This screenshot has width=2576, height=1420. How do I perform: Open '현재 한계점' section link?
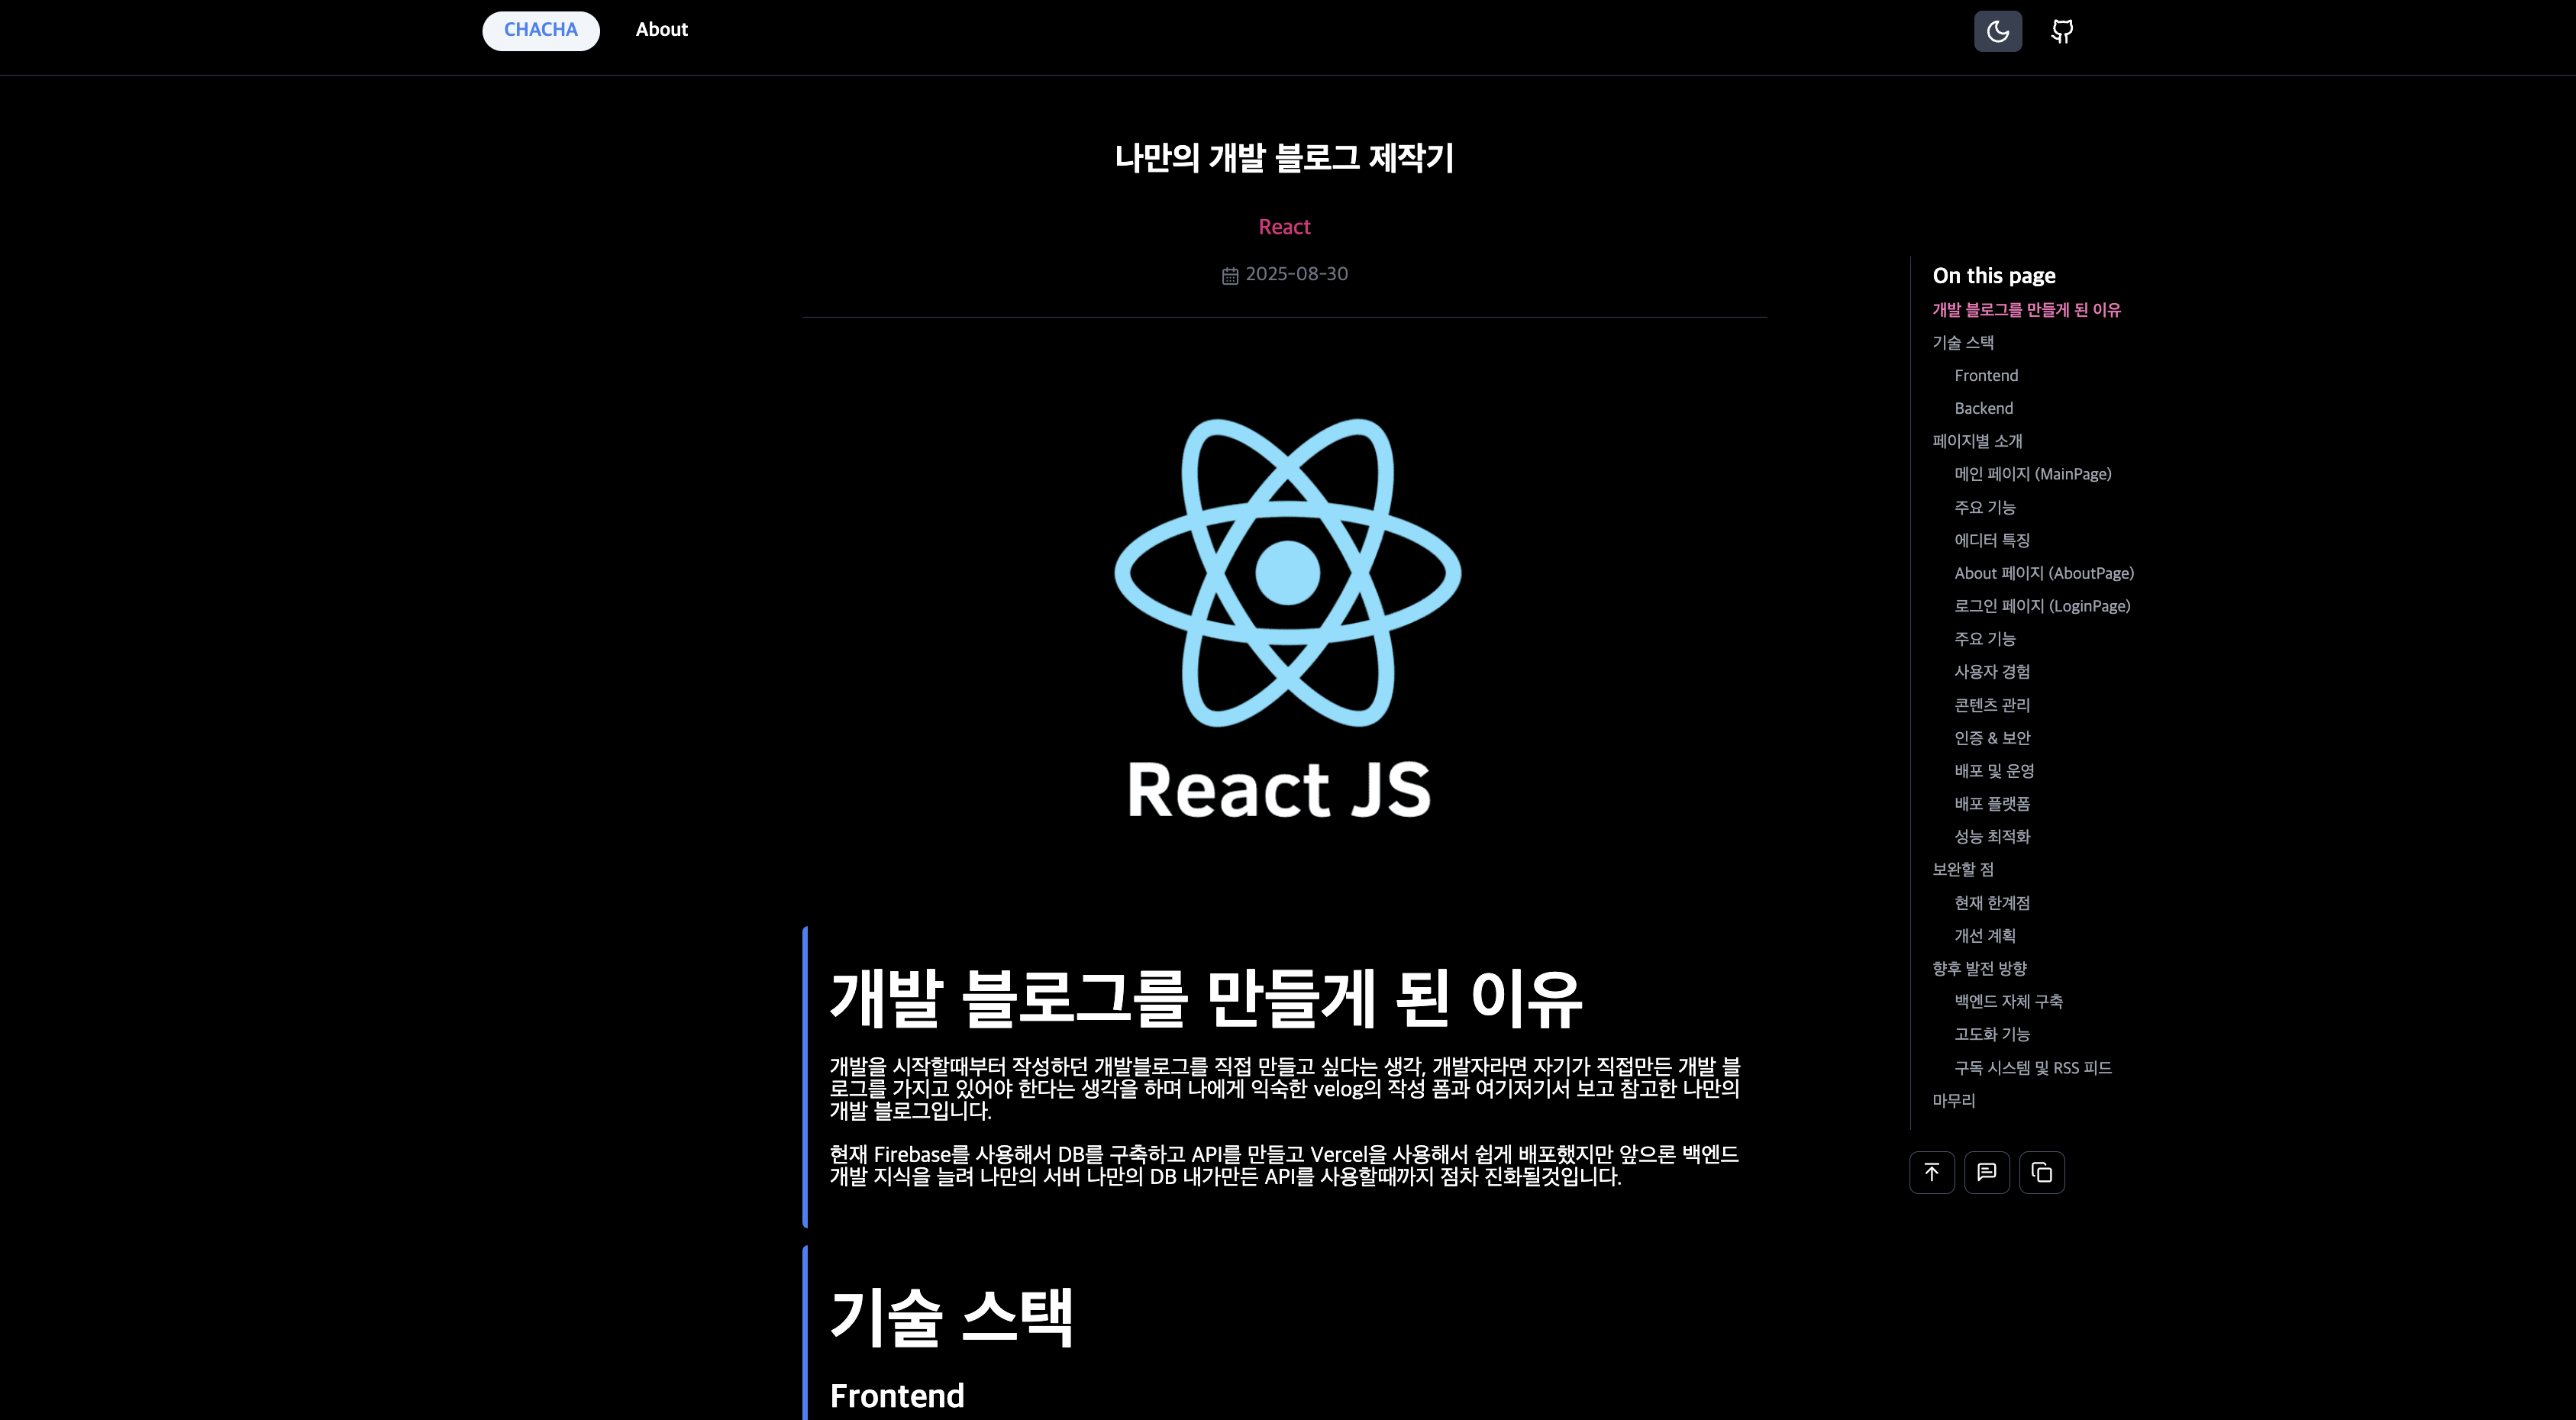[1991, 903]
